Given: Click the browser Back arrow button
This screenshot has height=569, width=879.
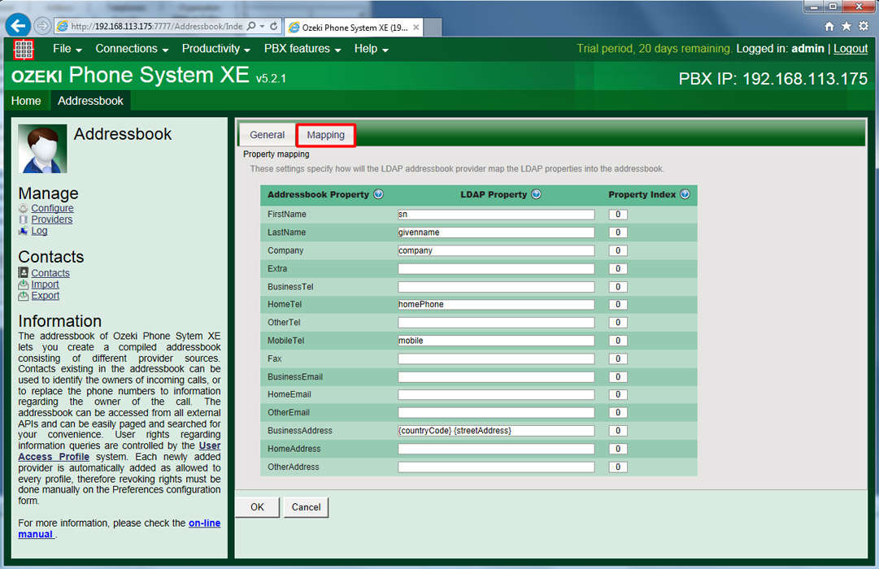Looking at the screenshot, I should [x=18, y=26].
